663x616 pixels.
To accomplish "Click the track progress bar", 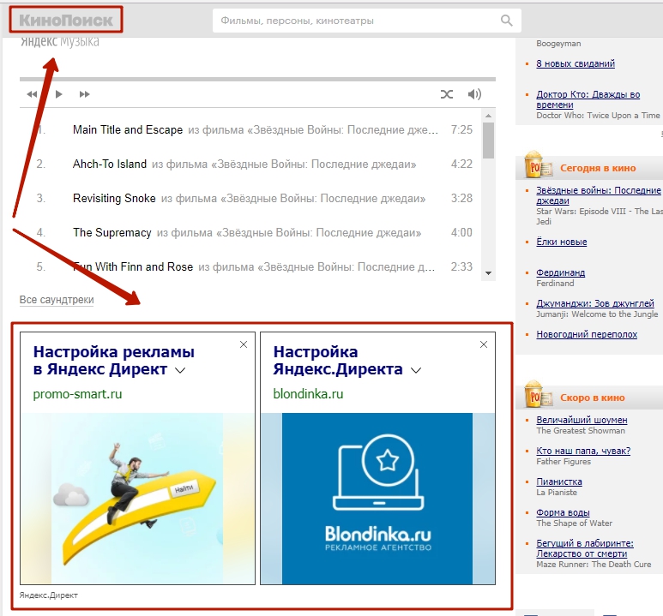I will (x=257, y=79).
